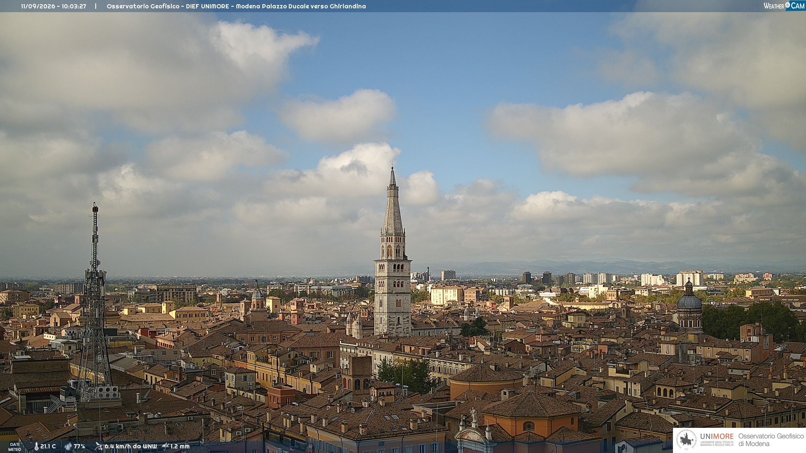Click the UNIMORE wordmark text
This screenshot has width=806, height=453.
[x=717, y=437]
